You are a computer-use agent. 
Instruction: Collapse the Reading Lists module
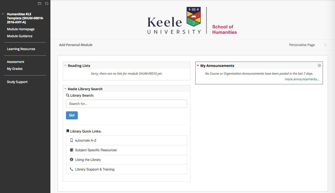point(65,65)
